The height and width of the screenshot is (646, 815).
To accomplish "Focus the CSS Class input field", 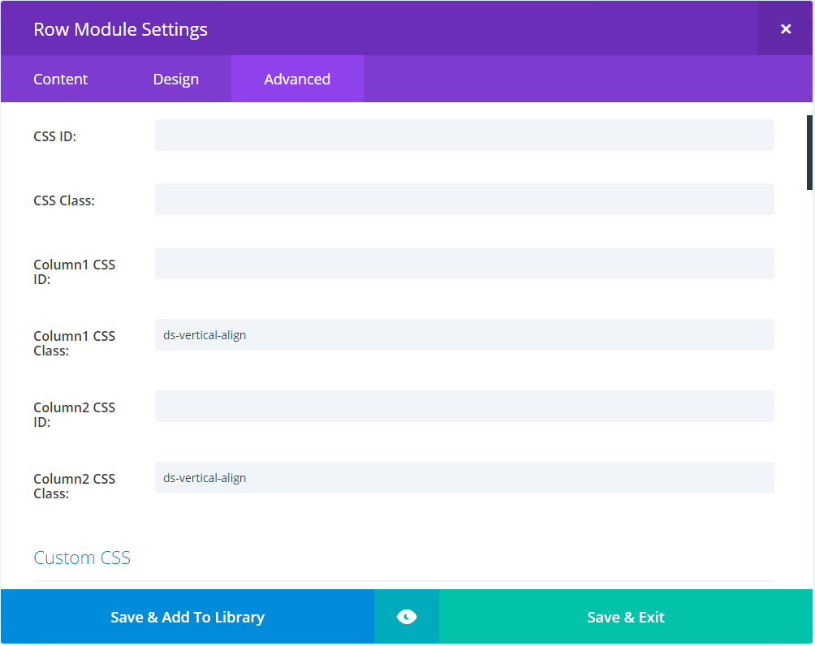I will pos(464,199).
